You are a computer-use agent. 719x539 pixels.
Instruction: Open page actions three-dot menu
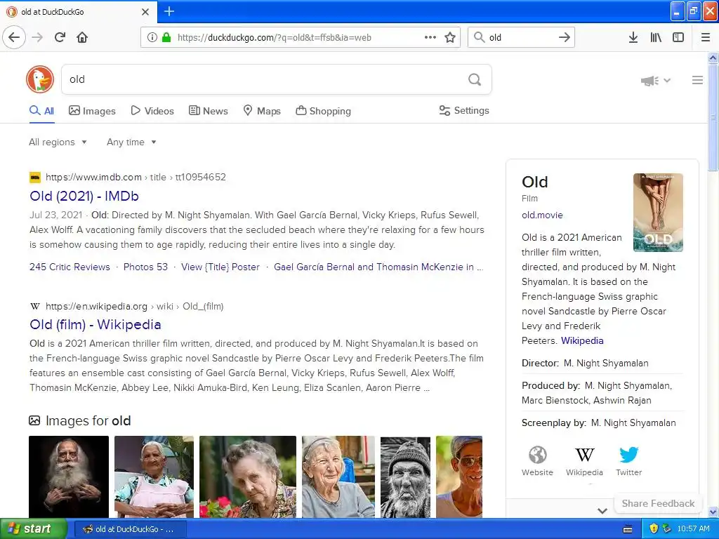tap(430, 38)
